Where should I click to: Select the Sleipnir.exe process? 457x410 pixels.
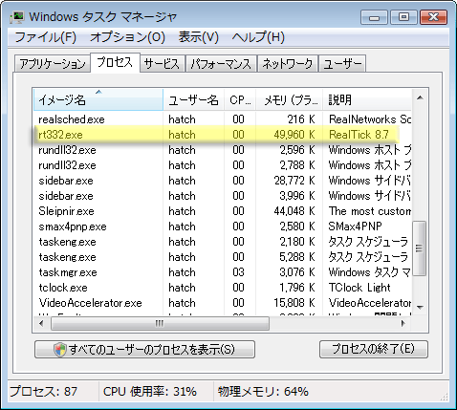[x=223, y=211]
